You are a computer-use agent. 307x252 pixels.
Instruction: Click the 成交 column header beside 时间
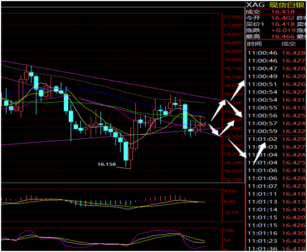(x=289, y=43)
